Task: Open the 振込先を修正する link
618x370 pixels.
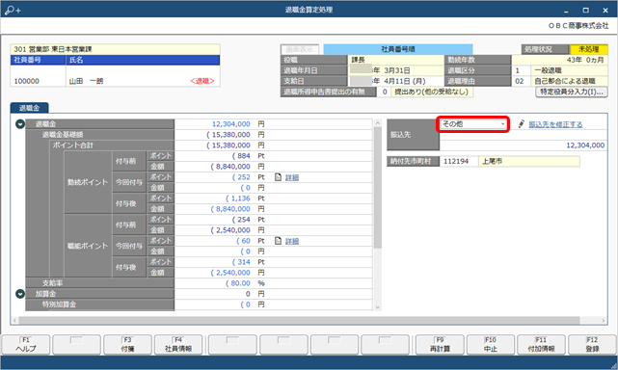Action: 555,124
